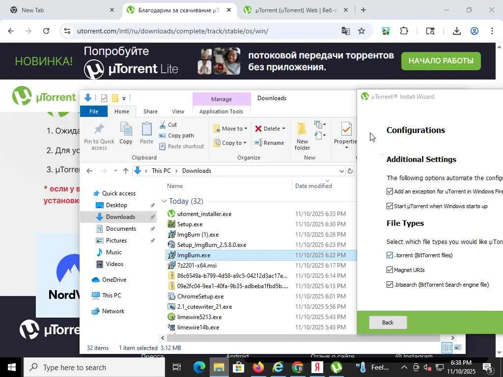Click Back in Install Wizard

(388, 323)
